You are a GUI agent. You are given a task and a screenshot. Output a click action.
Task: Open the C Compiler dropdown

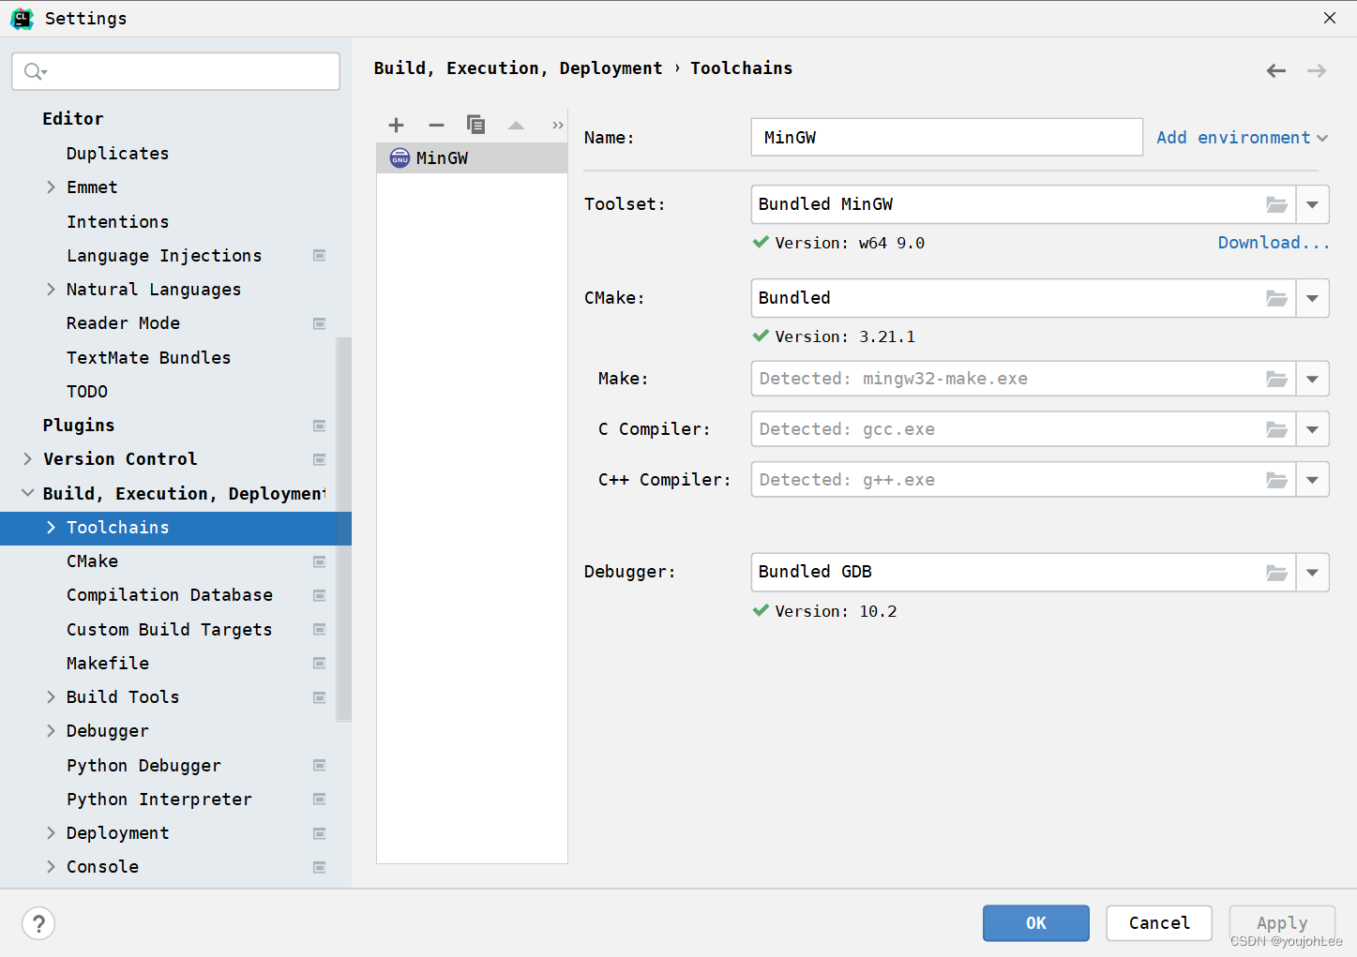(1312, 428)
